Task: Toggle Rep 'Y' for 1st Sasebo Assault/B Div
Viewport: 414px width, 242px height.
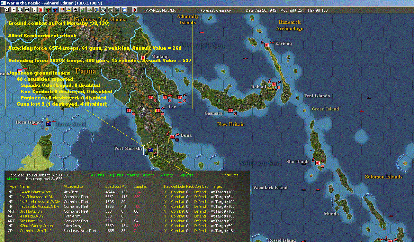Action: [165, 206]
